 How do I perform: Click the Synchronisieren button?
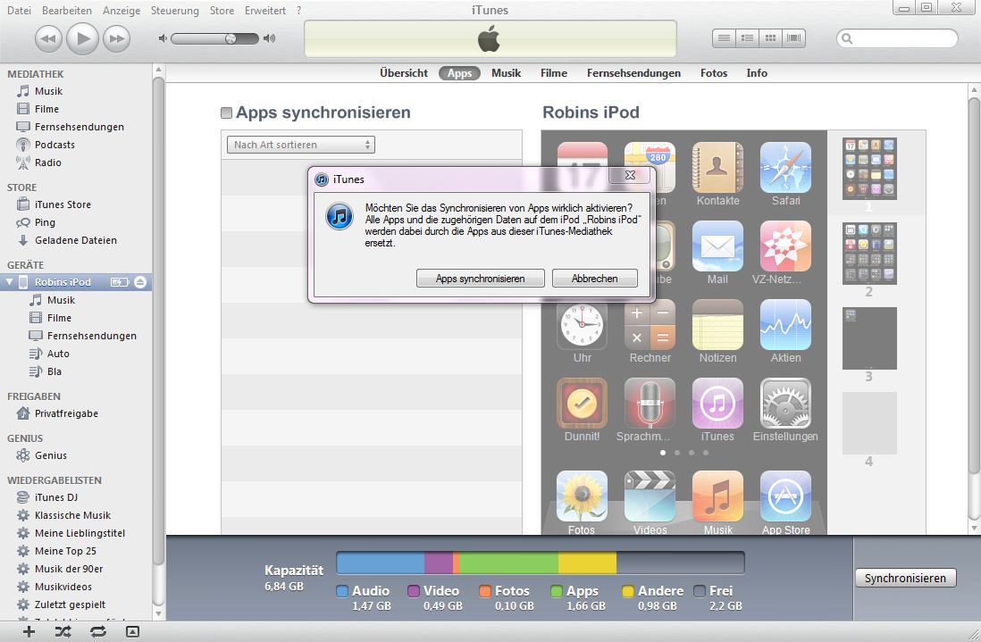905,579
